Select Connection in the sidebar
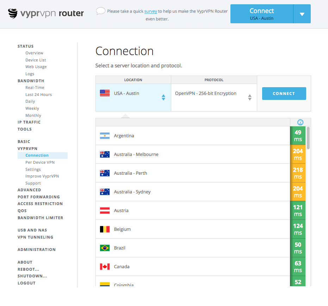This screenshot has height=306, width=328. coord(43,155)
